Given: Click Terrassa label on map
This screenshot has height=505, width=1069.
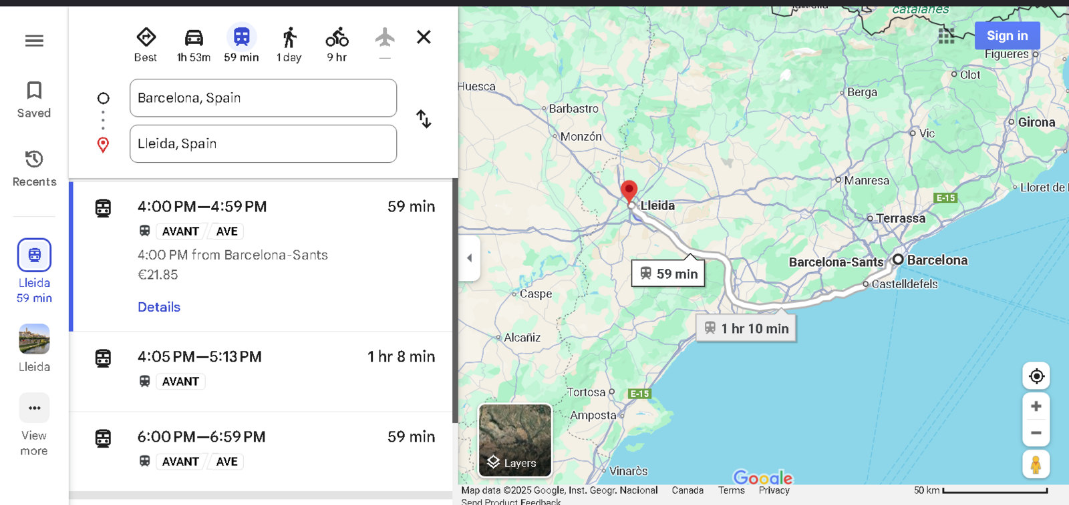Looking at the screenshot, I should [x=901, y=218].
